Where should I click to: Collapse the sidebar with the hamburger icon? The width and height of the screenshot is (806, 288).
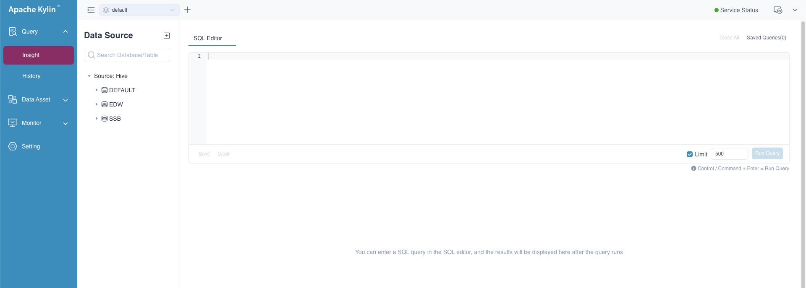point(91,10)
